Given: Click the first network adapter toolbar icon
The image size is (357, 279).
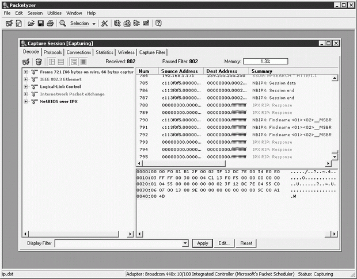Looking at the screenshot, I should pos(117,23).
